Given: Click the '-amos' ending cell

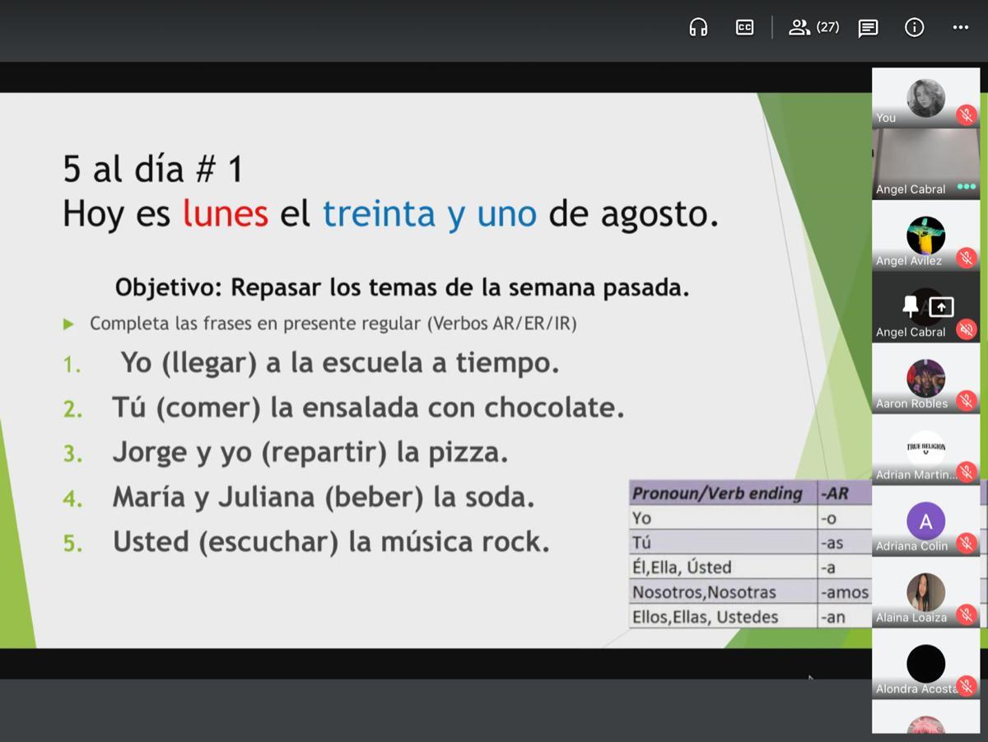Looking at the screenshot, I should [844, 592].
